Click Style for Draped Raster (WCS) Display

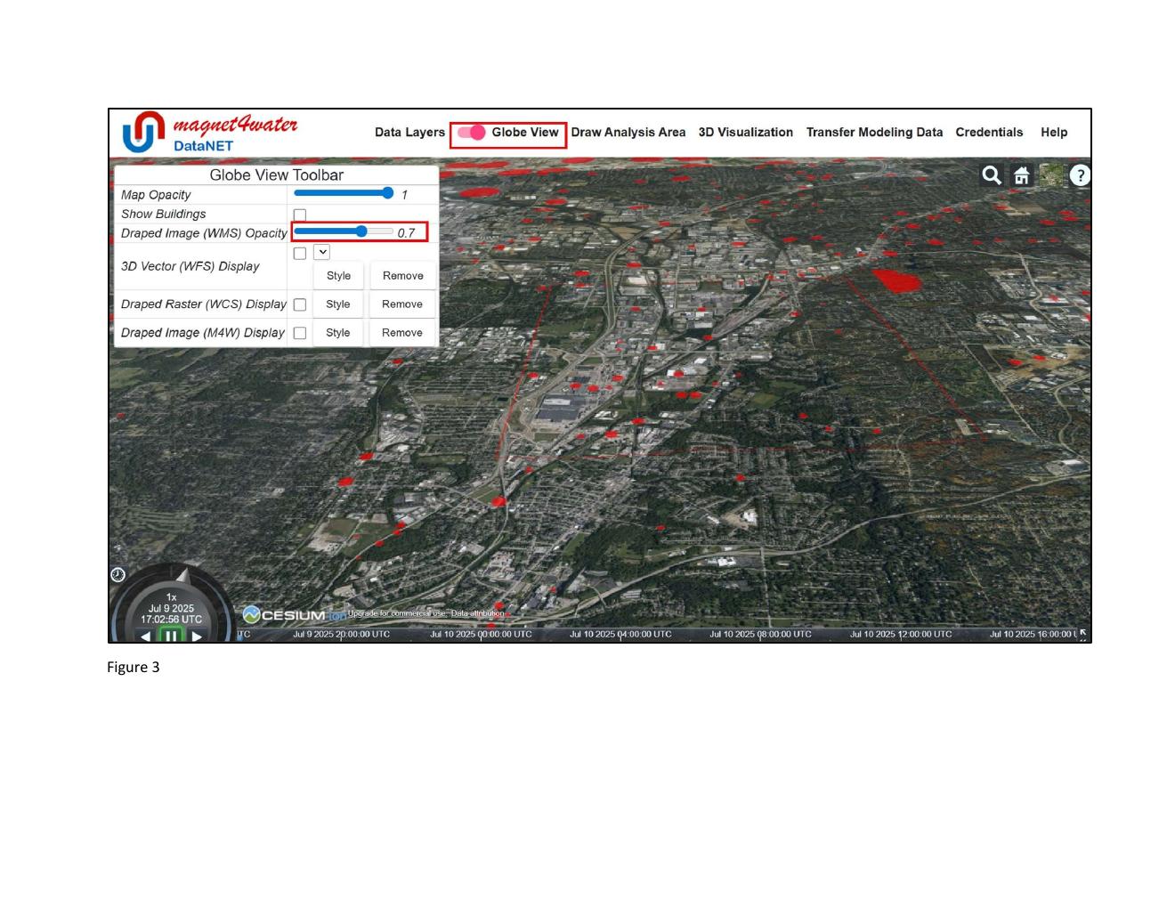point(338,304)
